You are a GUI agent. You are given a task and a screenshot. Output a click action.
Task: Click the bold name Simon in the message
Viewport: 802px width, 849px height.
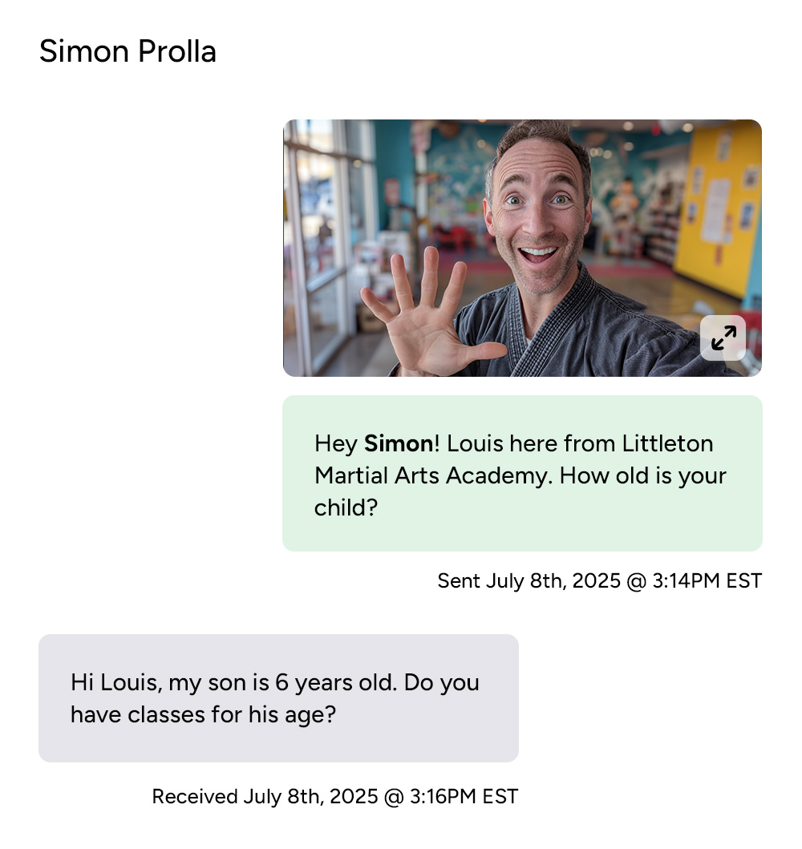[399, 443]
